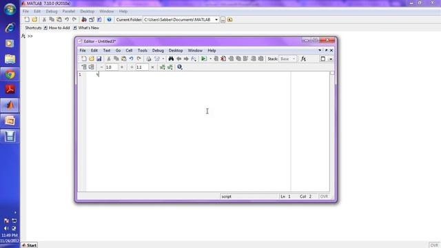Decrement value with minus button in cell toolbar
The width and height of the screenshot is (441, 248).
[x=101, y=68]
